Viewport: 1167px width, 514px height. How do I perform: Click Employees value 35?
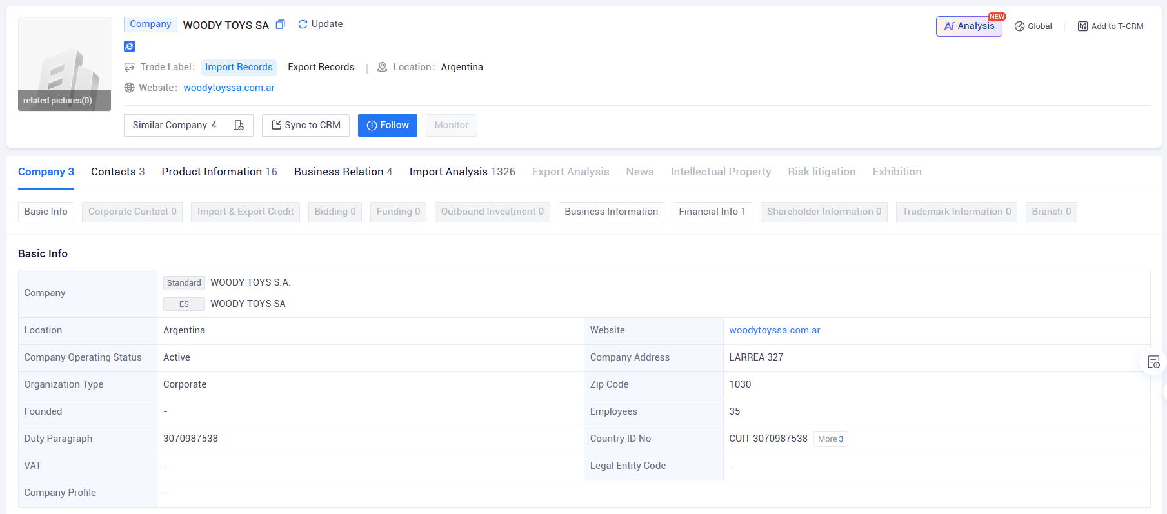pyautogui.click(x=735, y=411)
